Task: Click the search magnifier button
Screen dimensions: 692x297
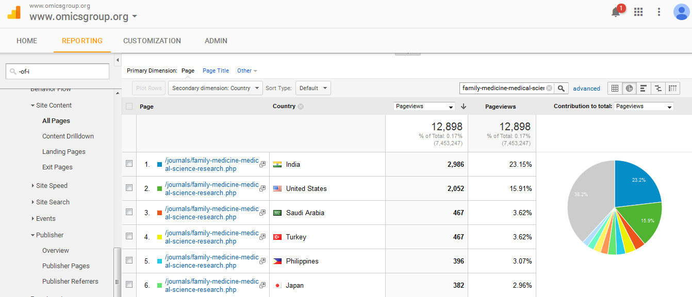Action: click(562, 88)
